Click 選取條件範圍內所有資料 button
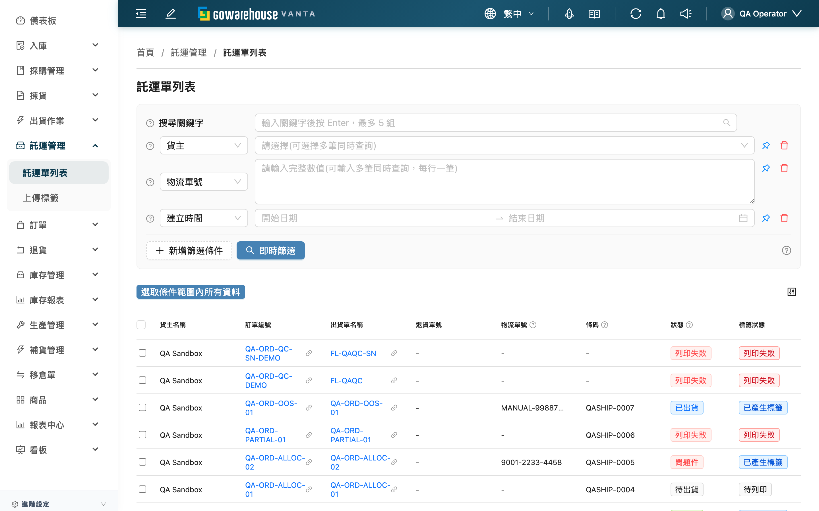 tap(191, 292)
